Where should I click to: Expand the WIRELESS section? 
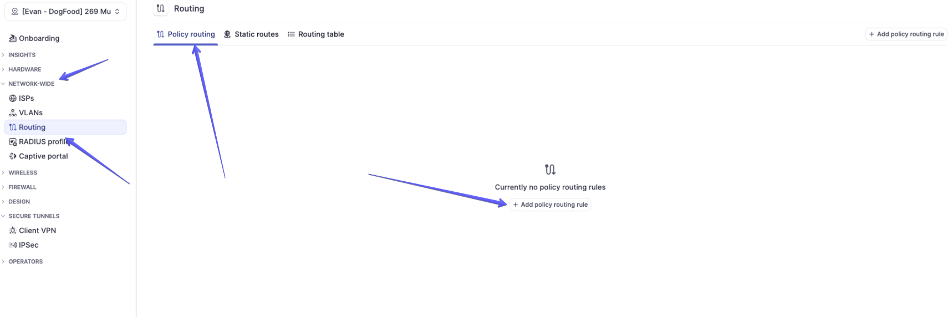point(22,173)
